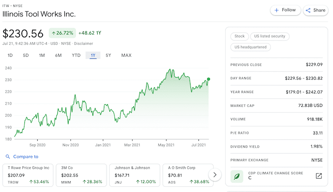Select the 1Y range tab
The height and width of the screenshot is (192, 333).
click(x=93, y=55)
